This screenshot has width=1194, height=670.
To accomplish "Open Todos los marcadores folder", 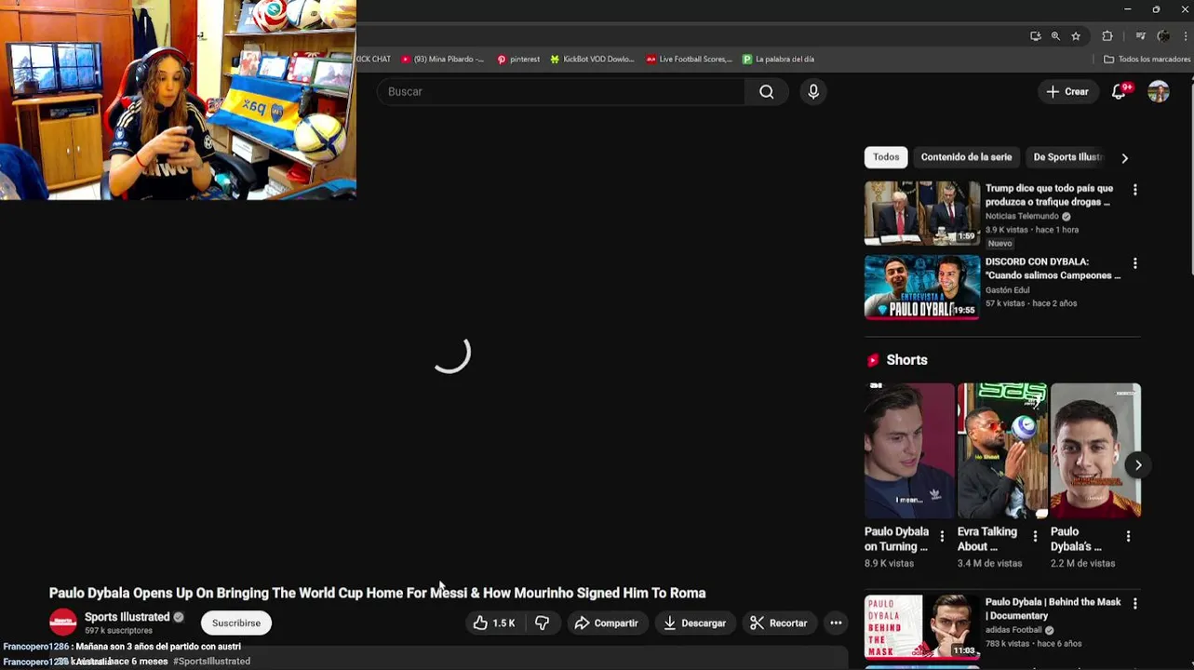I will [x=1147, y=59].
